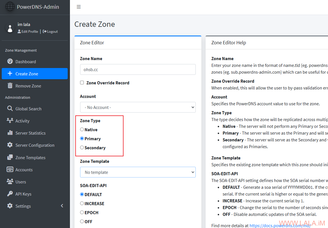Click the Remove Zone trash icon
This screenshot has height=228, width=328.
(x=10, y=86)
